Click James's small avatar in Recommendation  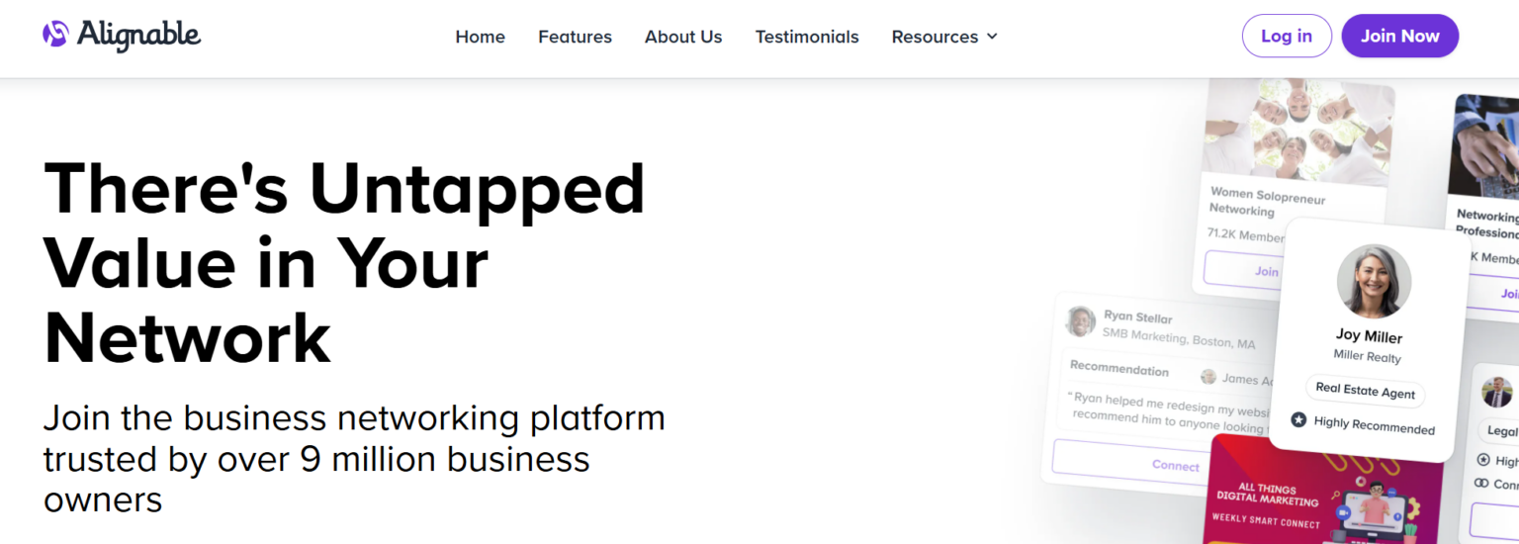(1208, 377)
